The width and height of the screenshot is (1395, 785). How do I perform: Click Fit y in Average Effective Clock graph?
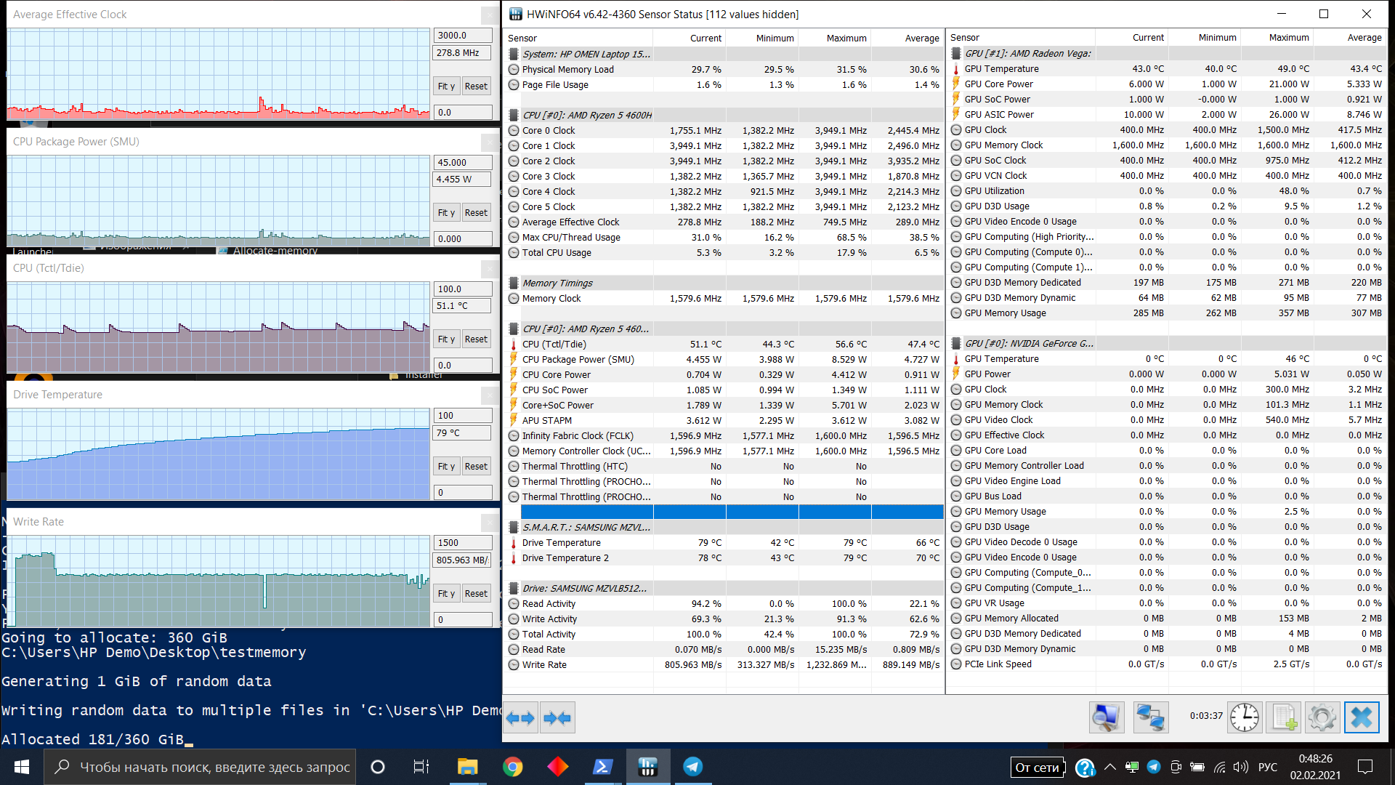point(446,86)
